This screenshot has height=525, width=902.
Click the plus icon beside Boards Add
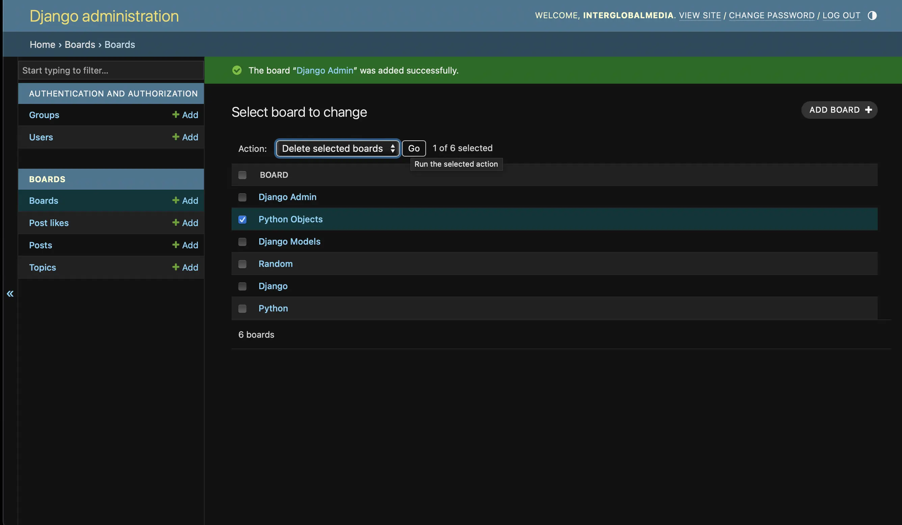pos(176,200)
